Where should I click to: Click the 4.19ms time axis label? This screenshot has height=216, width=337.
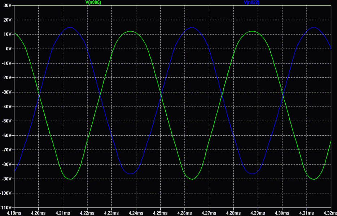coord(14,213)
